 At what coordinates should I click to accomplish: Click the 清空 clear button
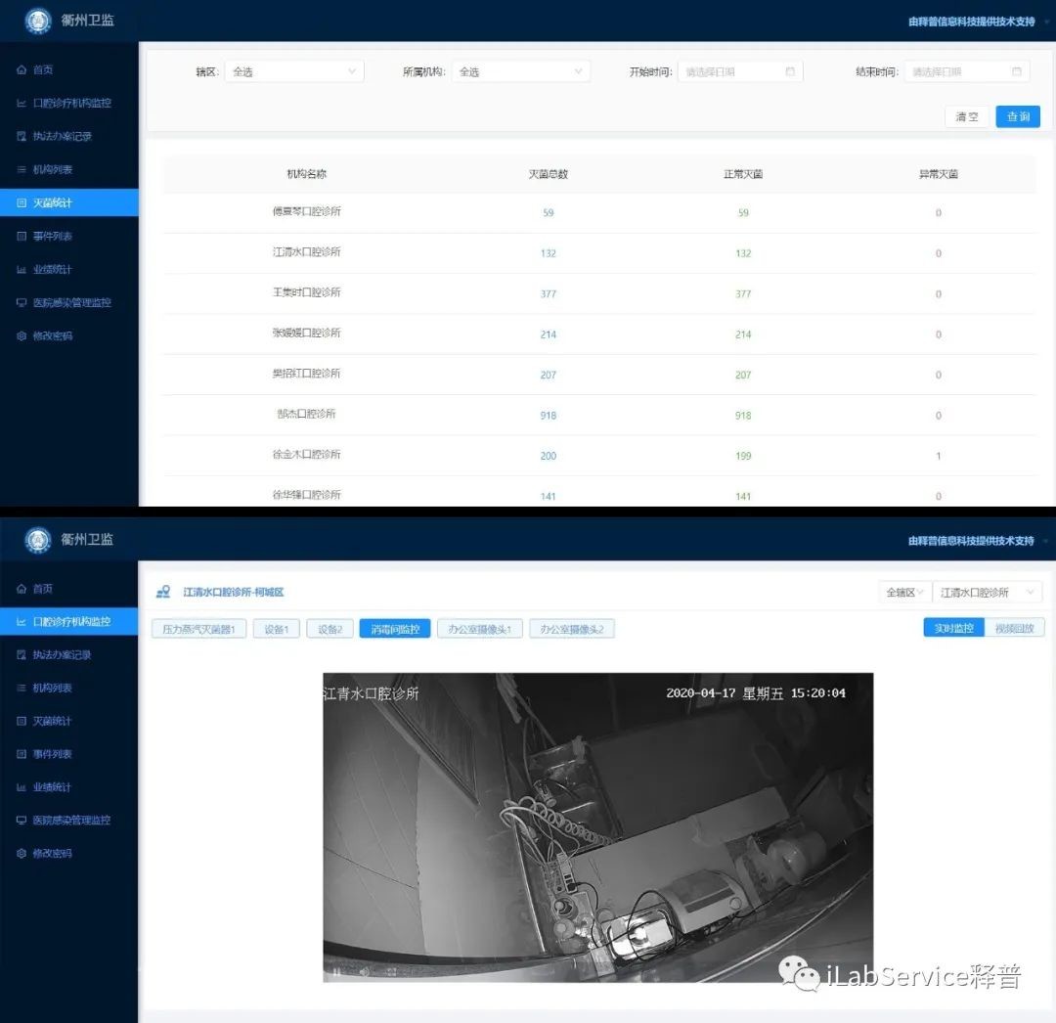[966, 116]
